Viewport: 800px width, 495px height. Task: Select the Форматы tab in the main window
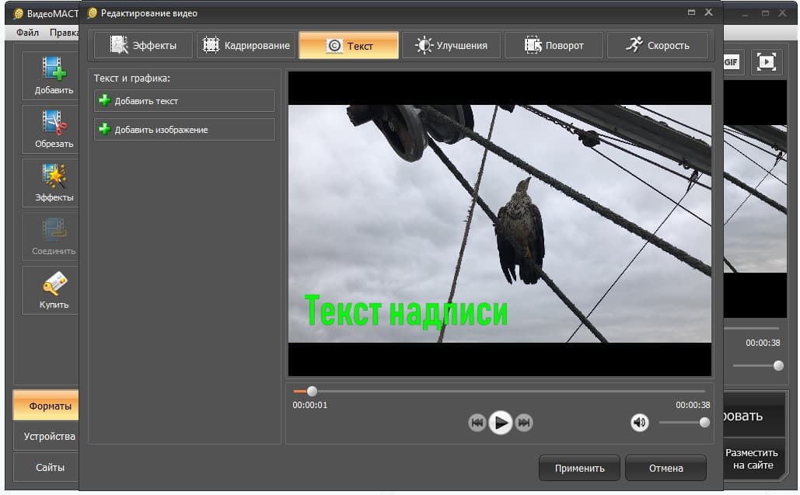pos(46,406)
